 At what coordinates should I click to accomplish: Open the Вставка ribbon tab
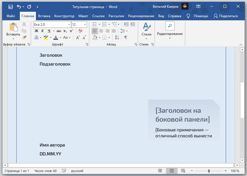pyautogui.click(x=44, y=16)
